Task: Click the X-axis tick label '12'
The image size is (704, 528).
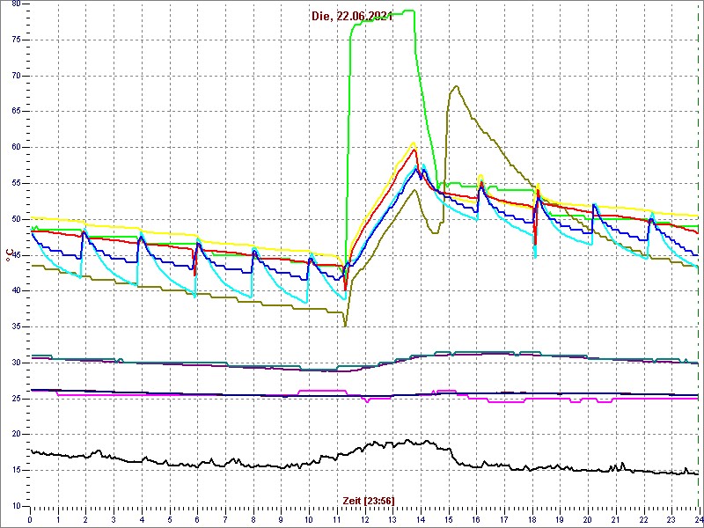Action: coord(365,519)
